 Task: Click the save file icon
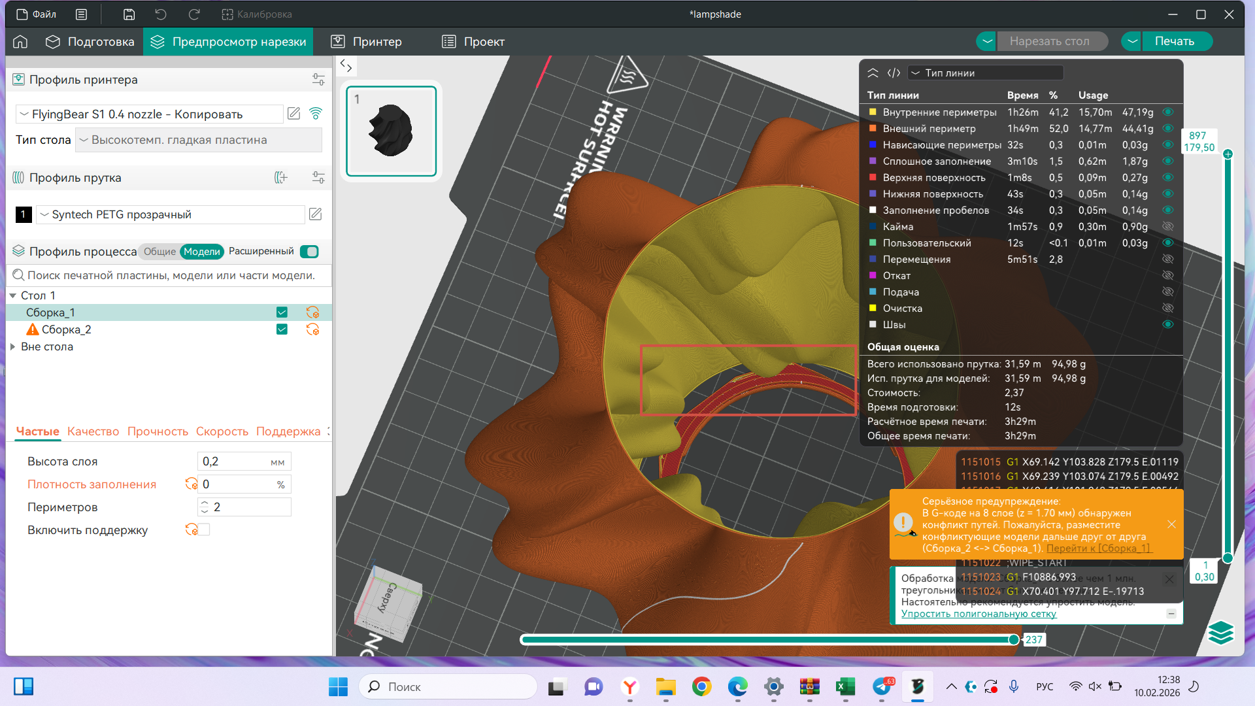129,14
